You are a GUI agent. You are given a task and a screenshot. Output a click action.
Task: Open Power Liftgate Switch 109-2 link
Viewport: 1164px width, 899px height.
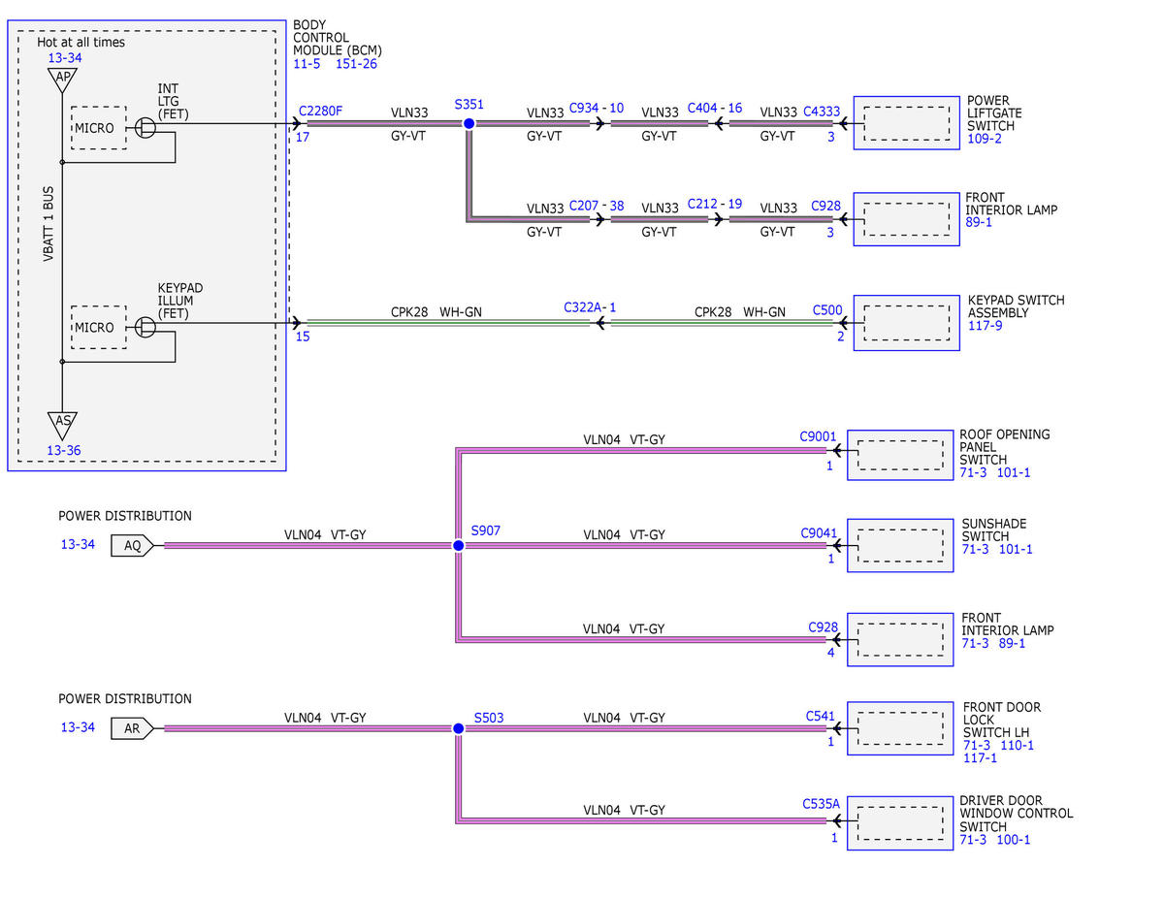pyautogui.click(x=984, y=139)
